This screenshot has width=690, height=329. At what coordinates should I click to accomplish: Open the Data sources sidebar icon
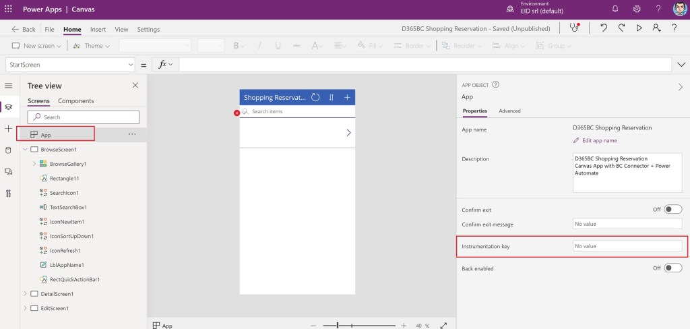pos(9,150)
